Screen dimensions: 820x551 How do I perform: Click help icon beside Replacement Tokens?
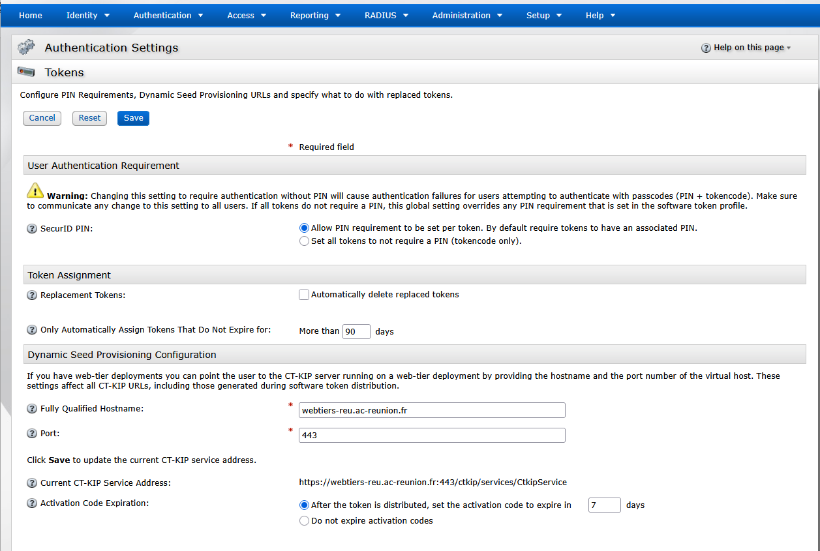(x=32, y=295)
